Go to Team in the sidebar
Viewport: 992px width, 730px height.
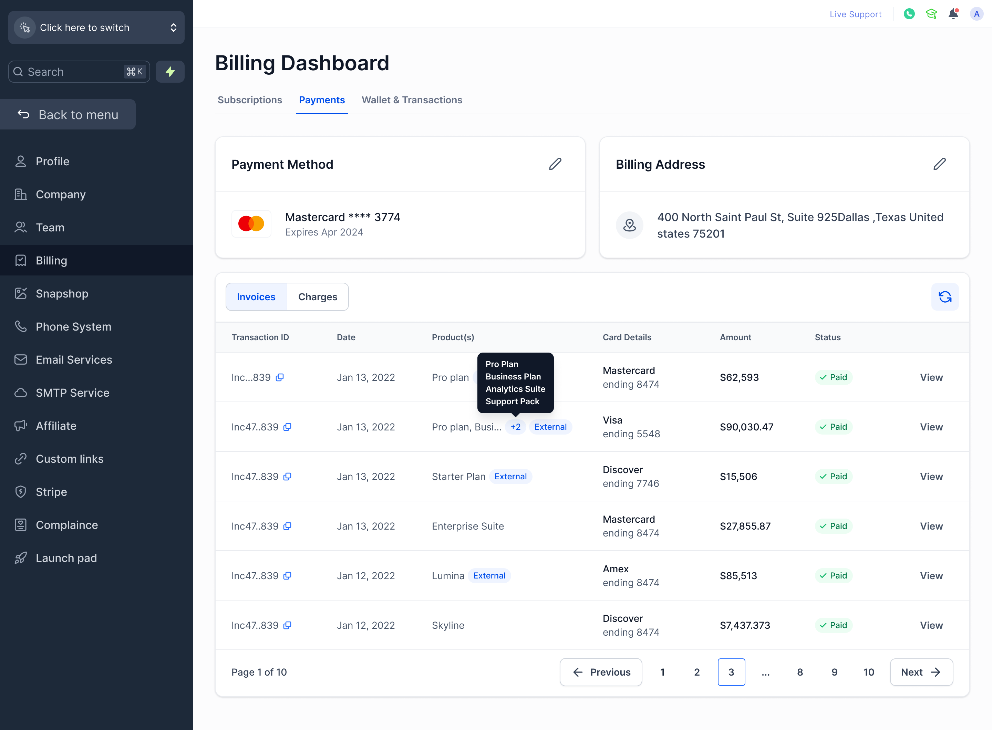click(96, 228)
